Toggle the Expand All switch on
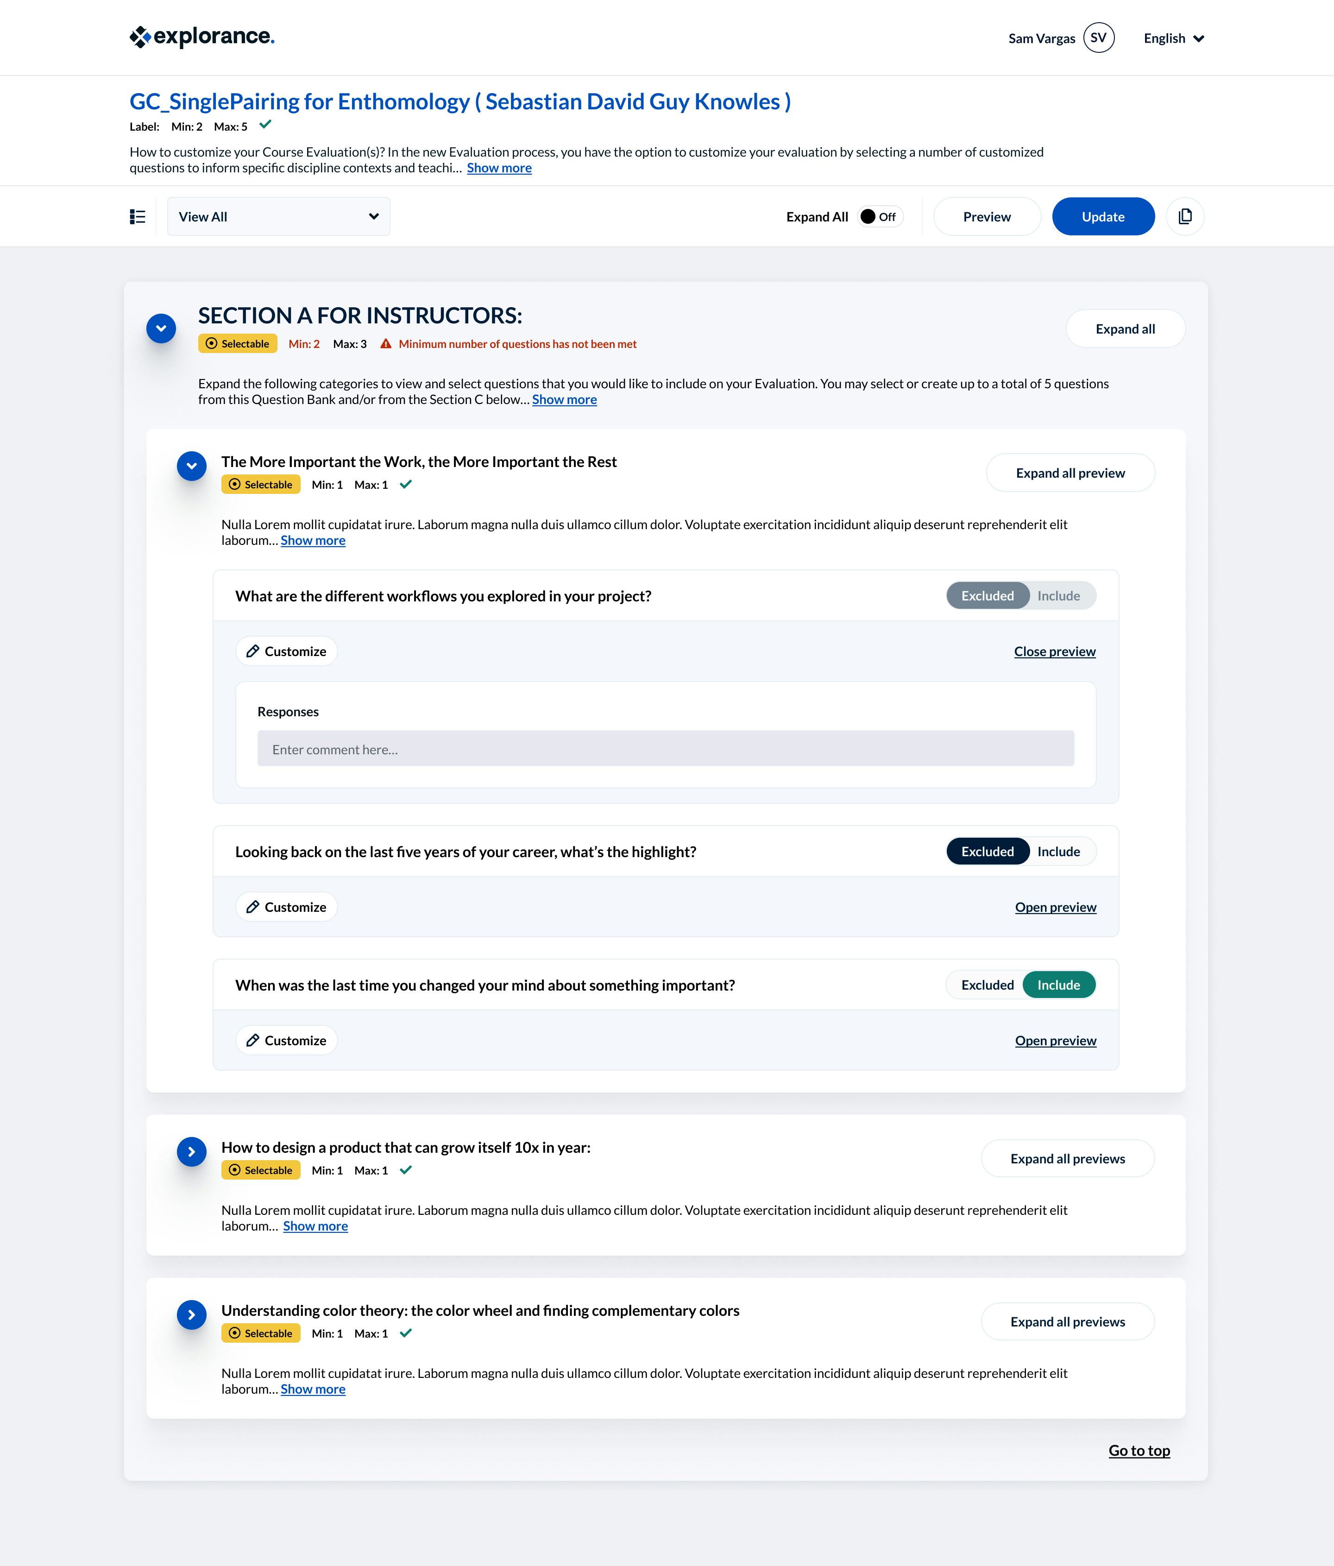The height and width of the screenshot is (1566, 1334). pos(881,217)
